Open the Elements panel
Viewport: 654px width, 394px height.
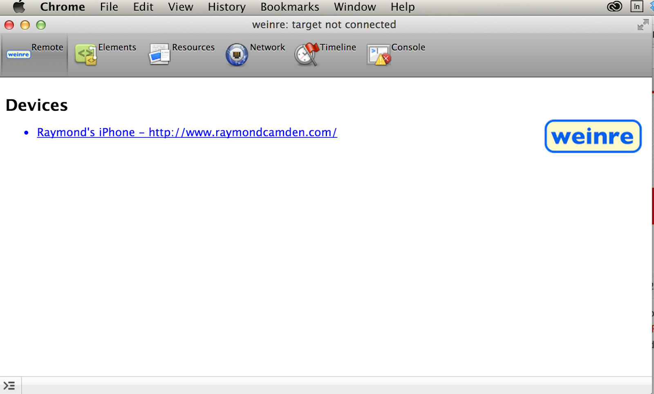[105, 54]
